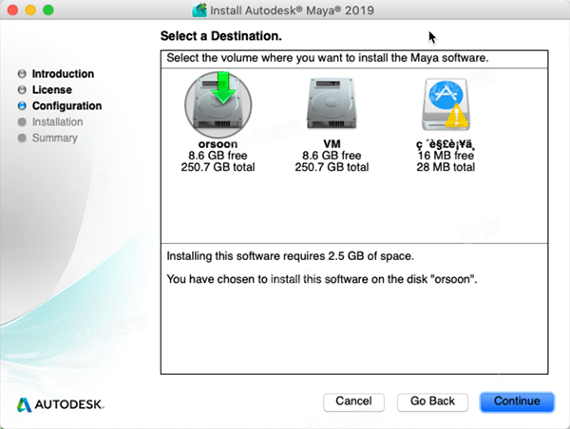The width and height of the screenshot is (570, 429).
Task: Click the "16 MB free" text
Action: [x=446, y=156]
